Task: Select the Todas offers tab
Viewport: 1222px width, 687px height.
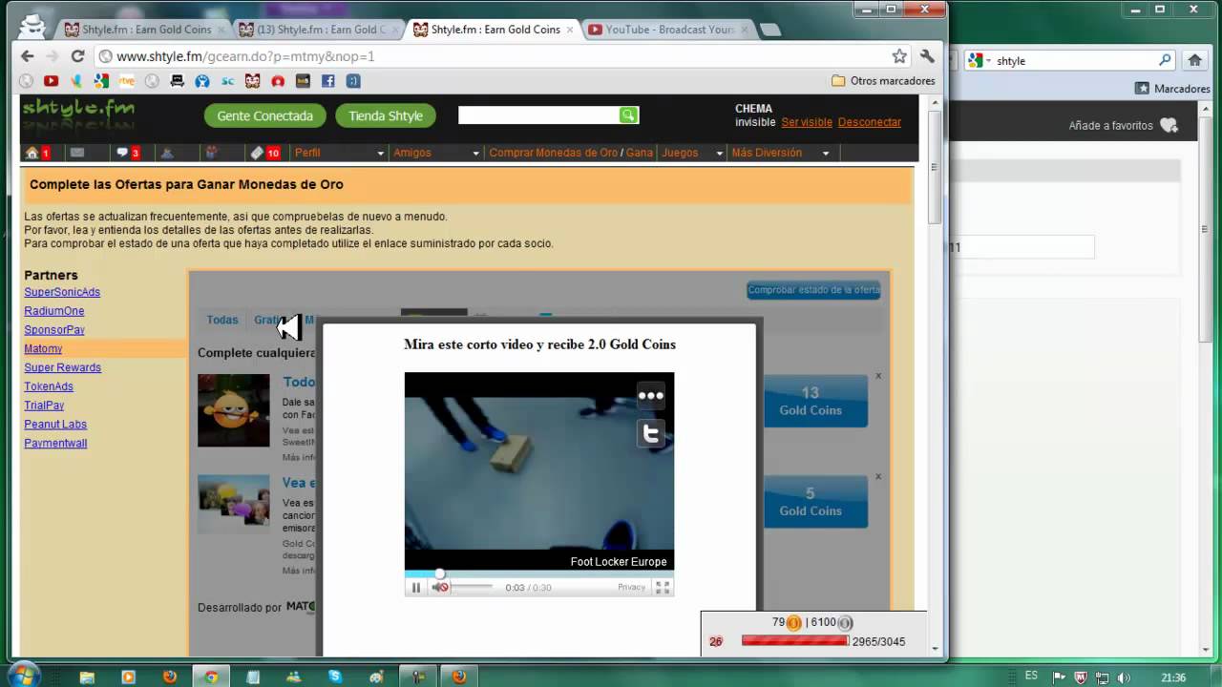Action: [222, 321]
